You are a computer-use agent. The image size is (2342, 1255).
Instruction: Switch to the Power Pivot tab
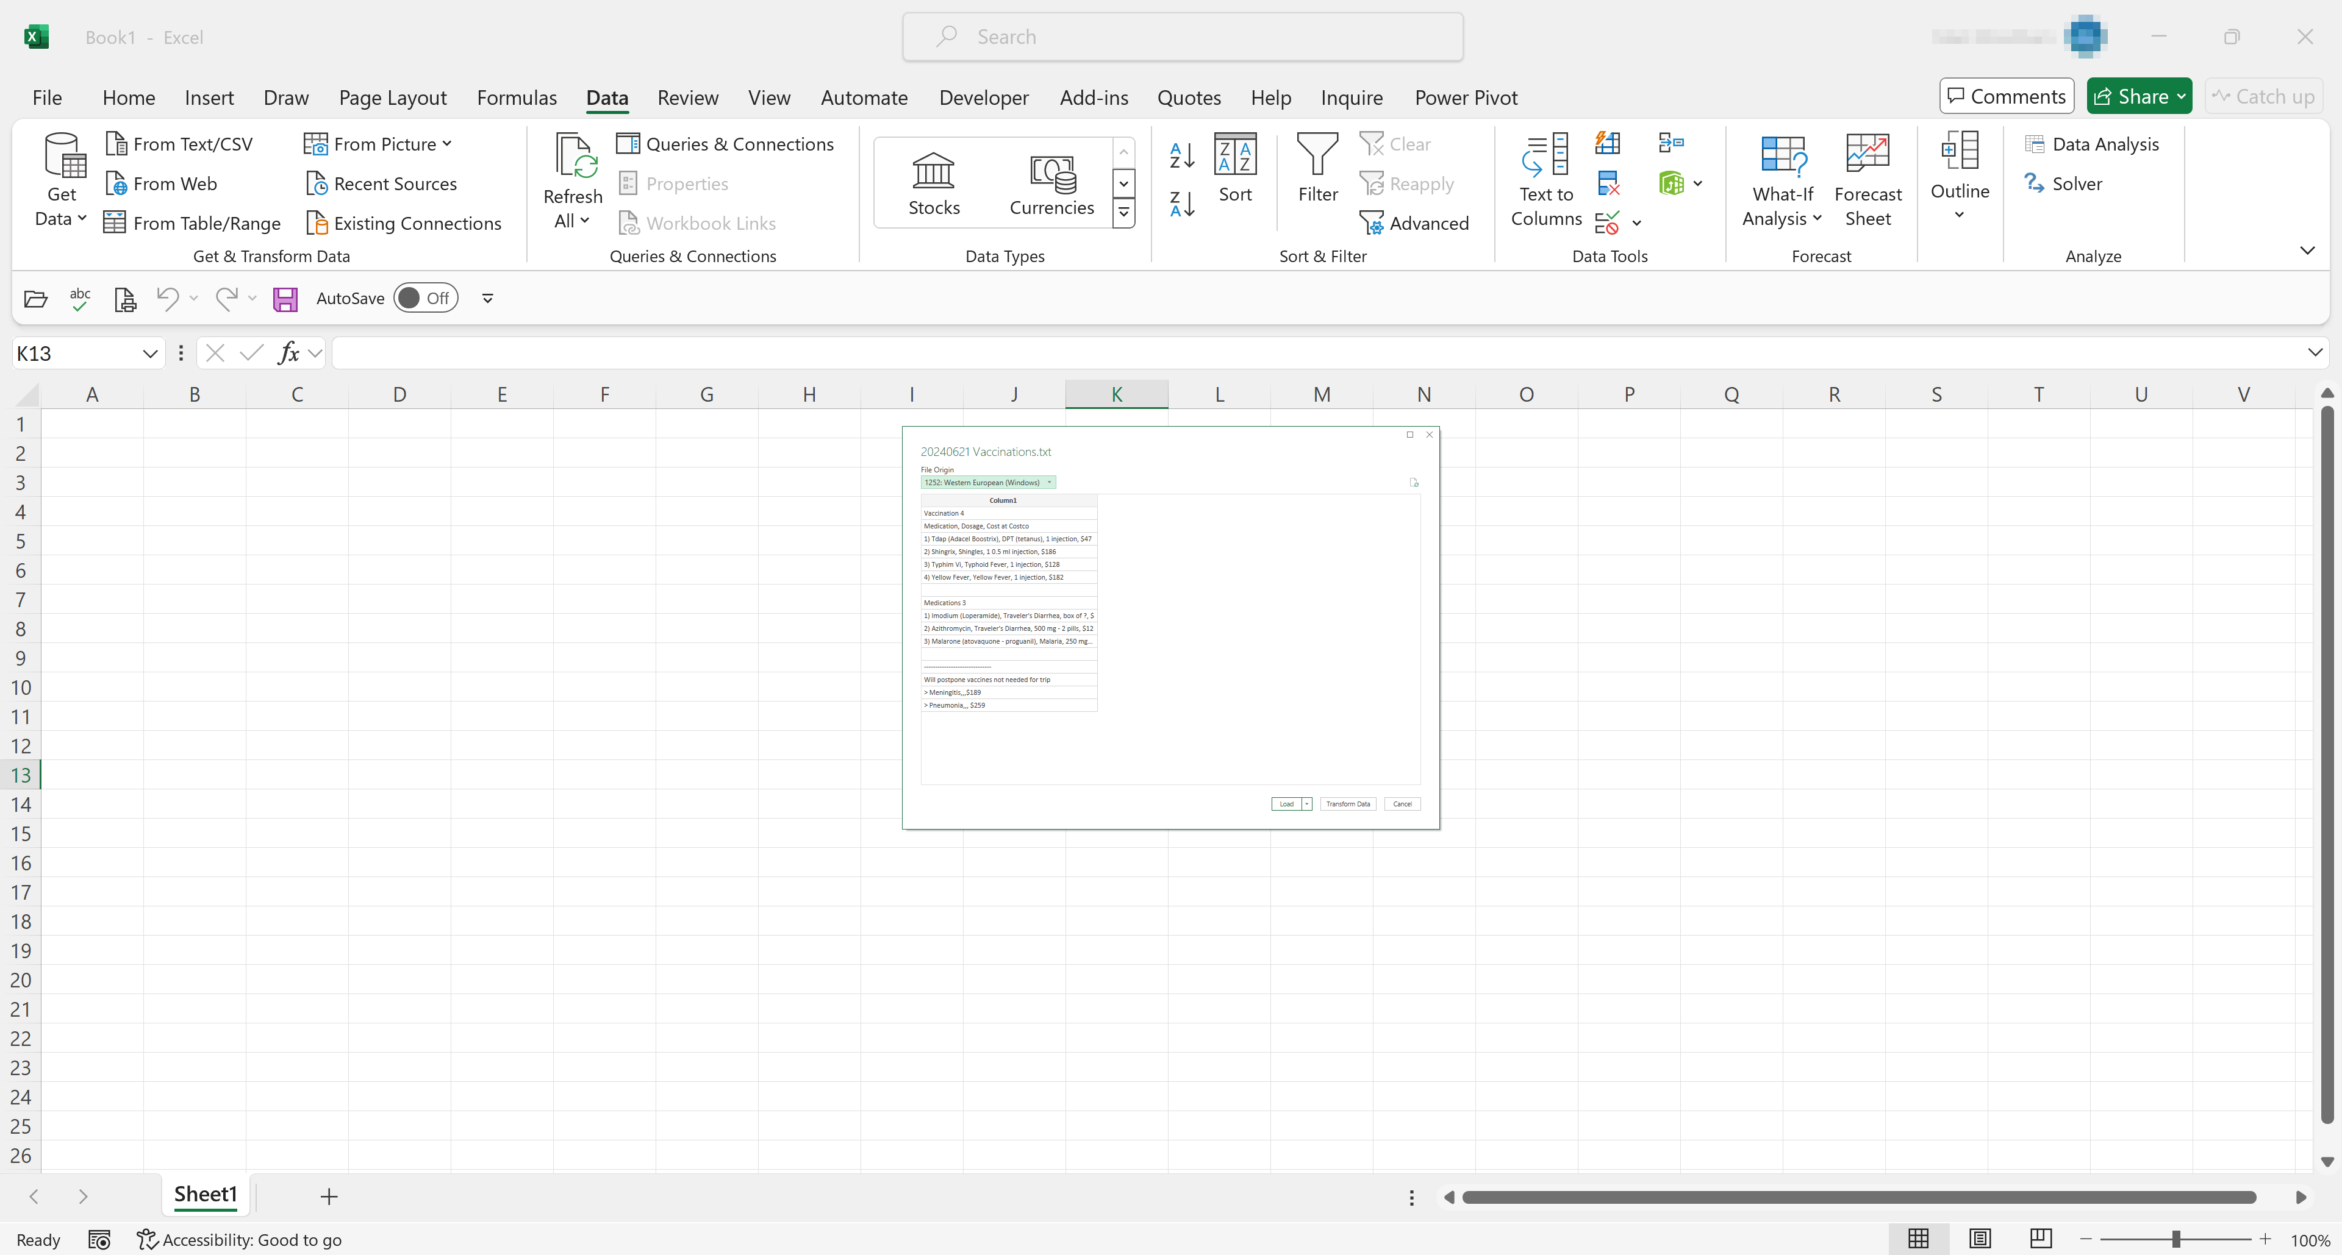[1466, 98]
